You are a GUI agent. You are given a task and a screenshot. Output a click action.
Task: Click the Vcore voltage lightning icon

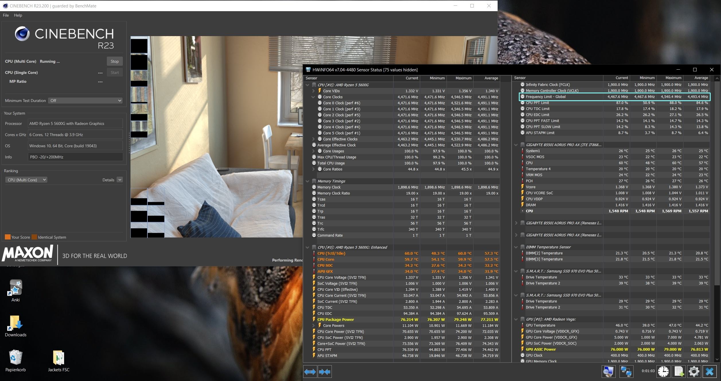point(522,187)
